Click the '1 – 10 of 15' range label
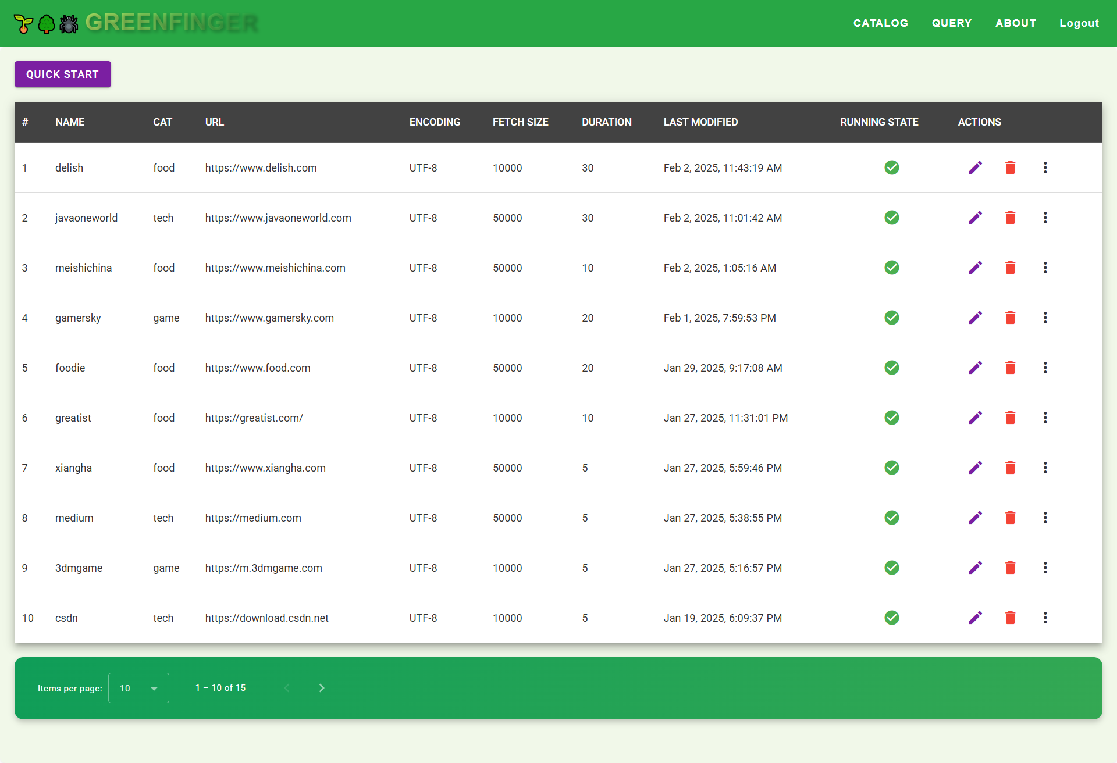This screenshot has height=763, width=1117. point(220,688)
